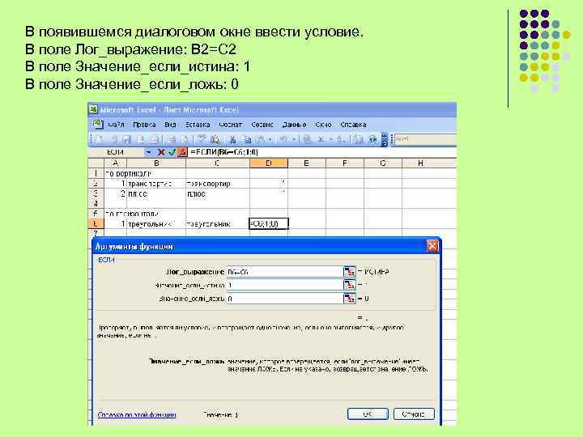583x437 pixels.
Task: Open the Сервис menu
Action: tap(262, 125)
